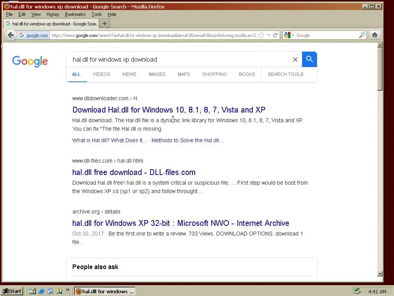Image resolution: width=394 pixels, height=296 pixels.
Task: Switch to SHOPPING results tab
Action: tap(214, 74)
